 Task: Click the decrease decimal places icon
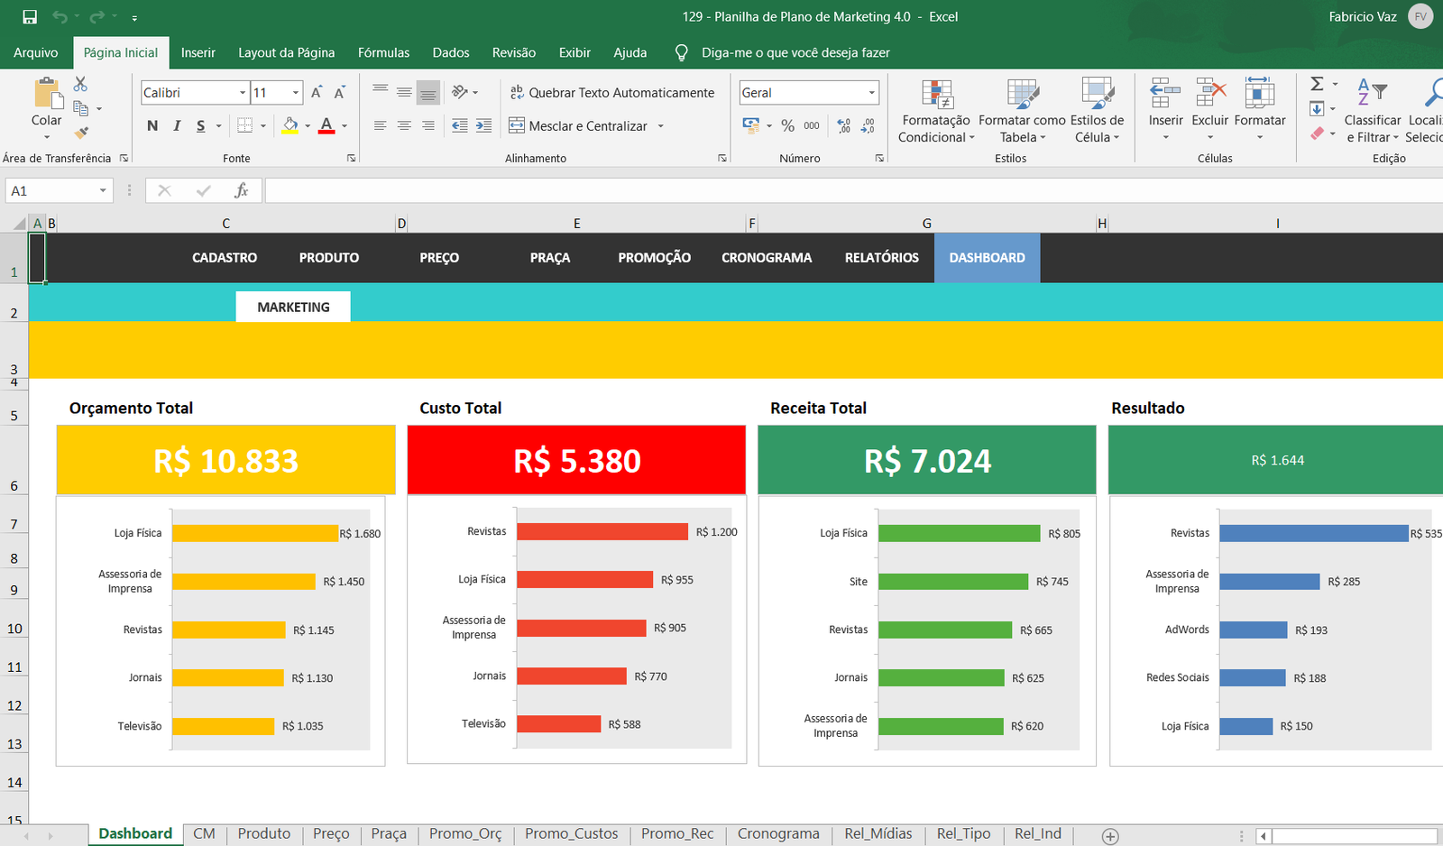pyautogui.click(x=868, y=126)
